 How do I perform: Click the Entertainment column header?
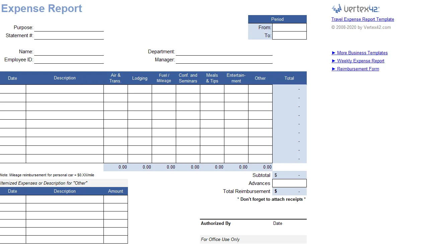tap(236, 78)
